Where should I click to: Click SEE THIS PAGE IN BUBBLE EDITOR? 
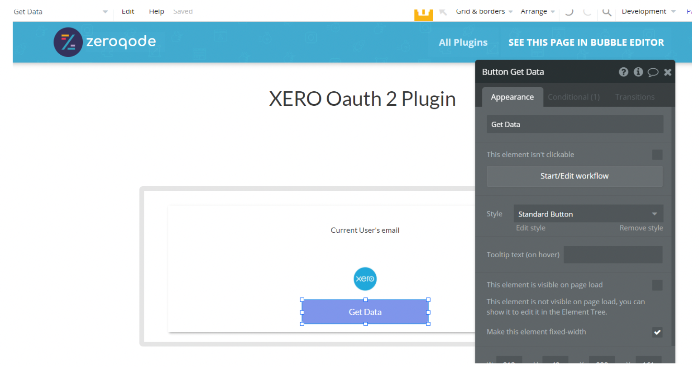(x=586, y=42)
